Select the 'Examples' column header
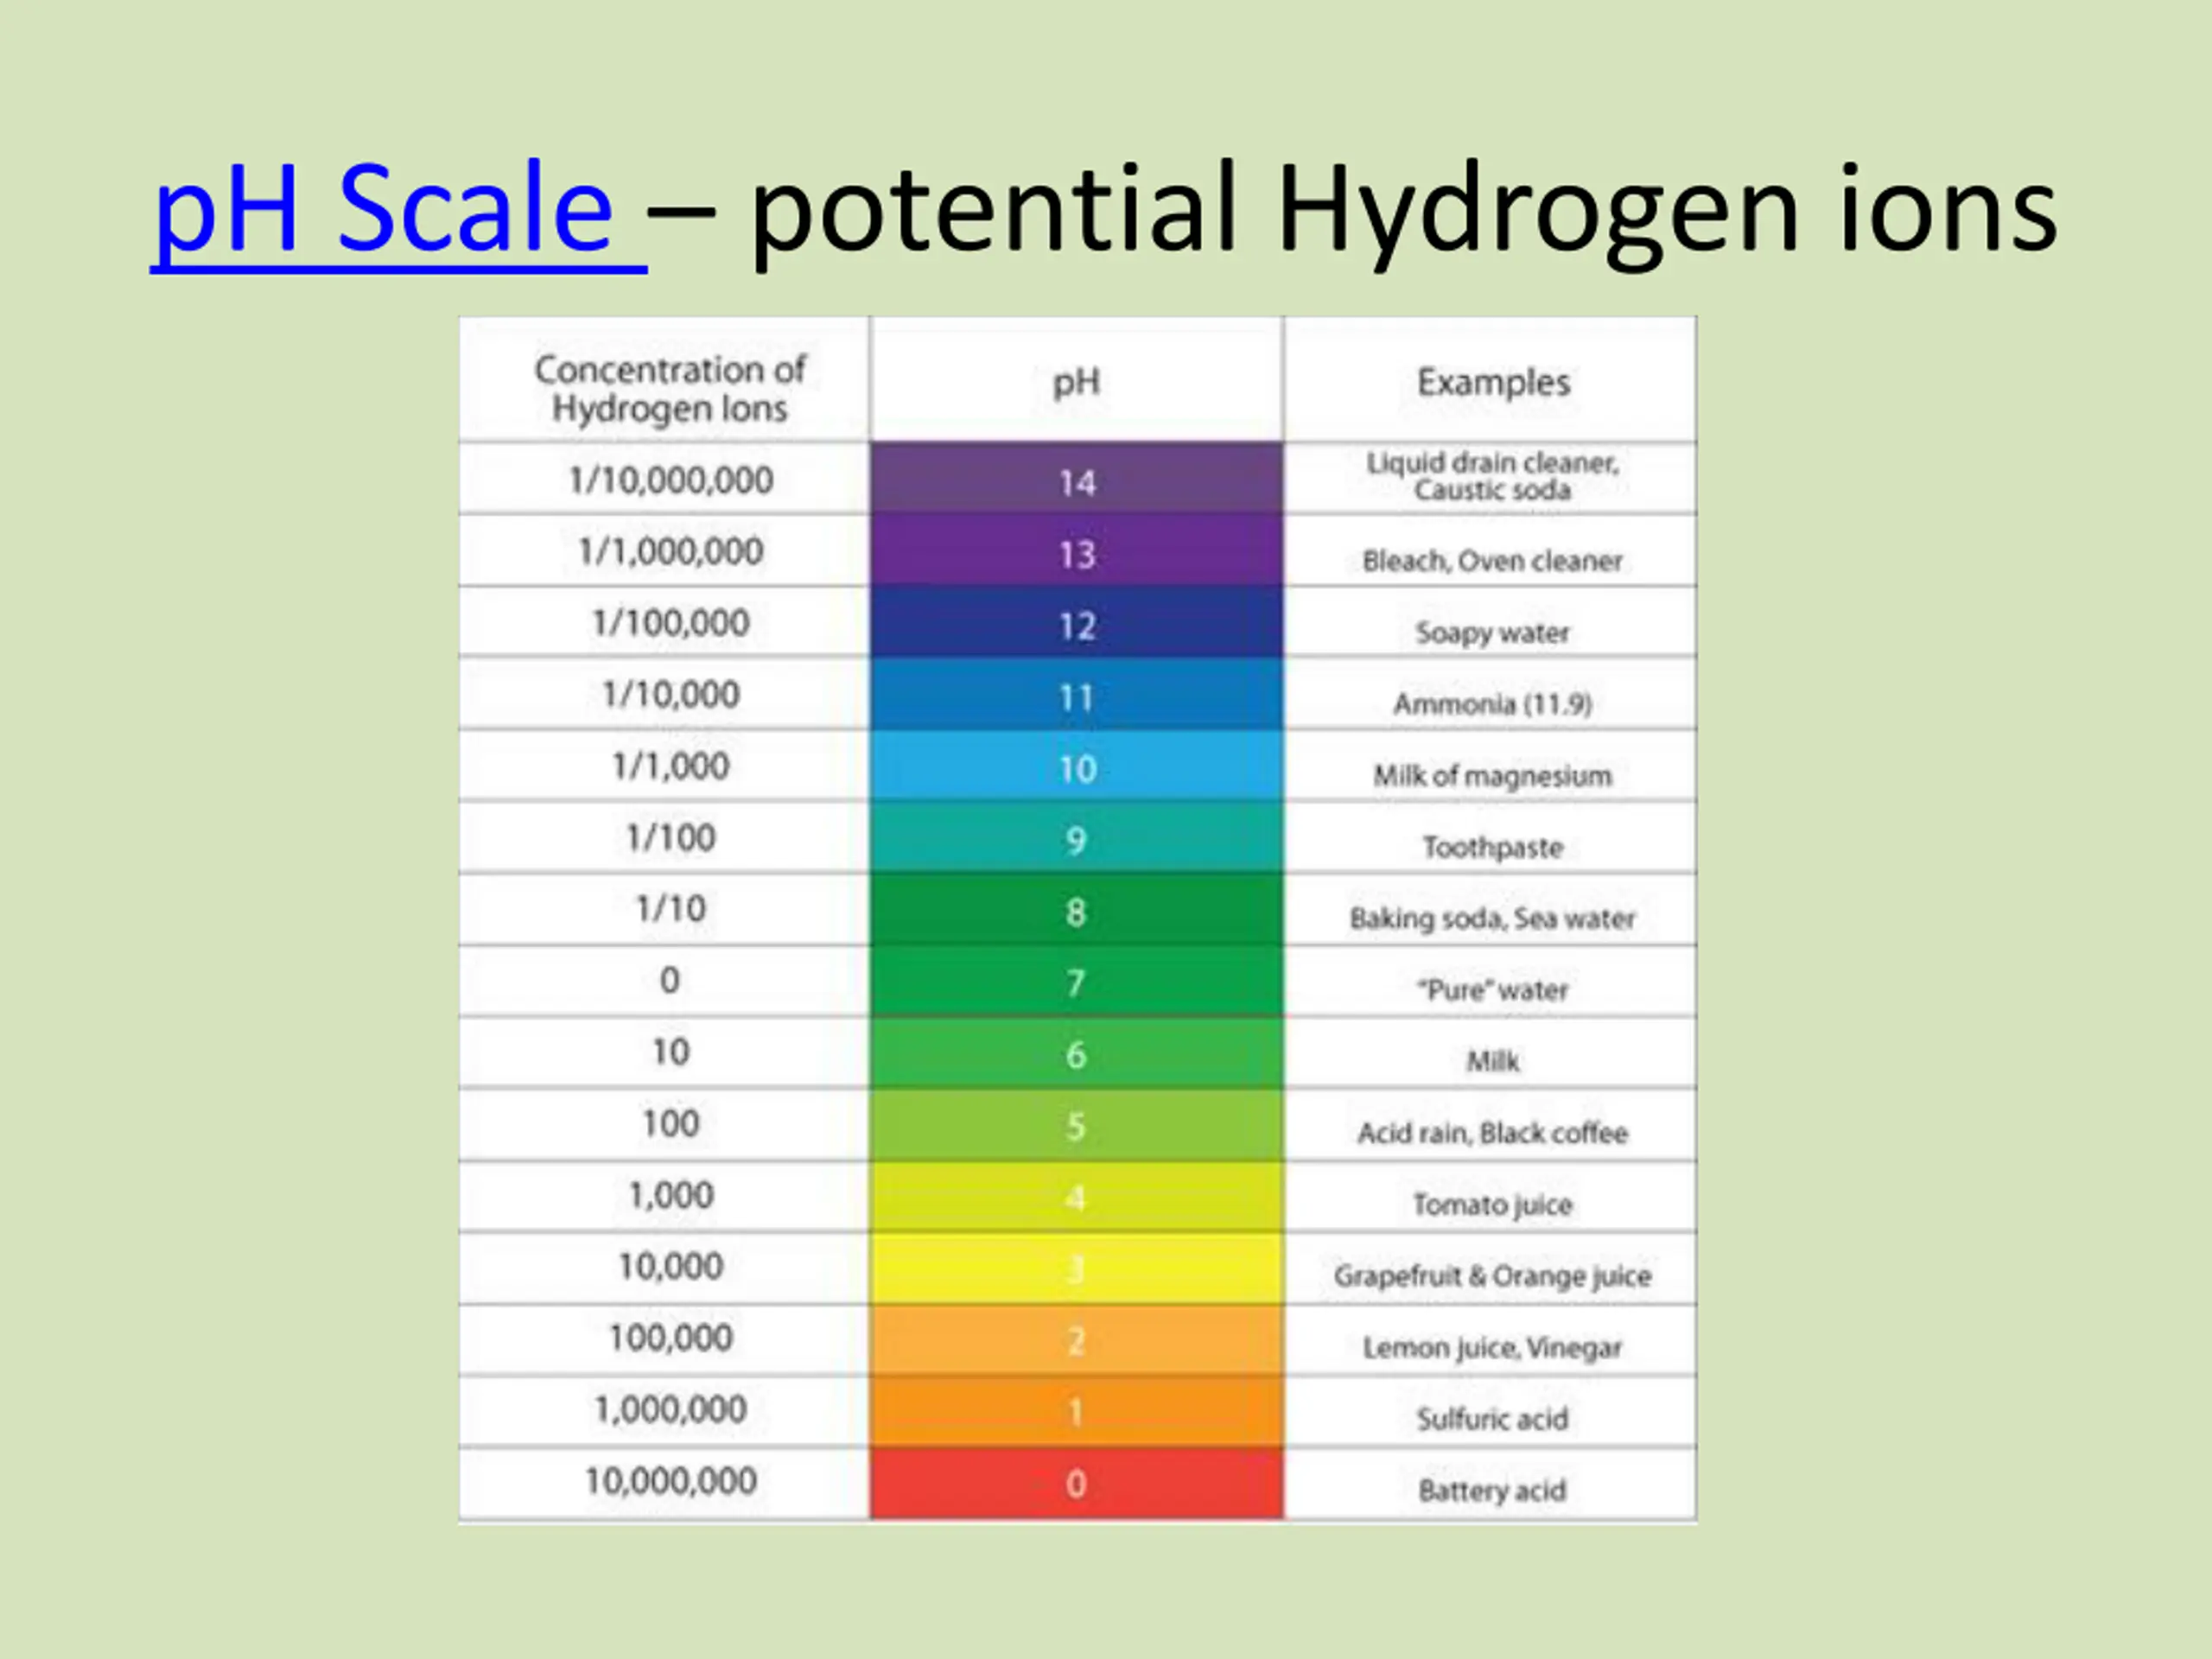The image size is (2212, 1659). [x=1493, y=382]
